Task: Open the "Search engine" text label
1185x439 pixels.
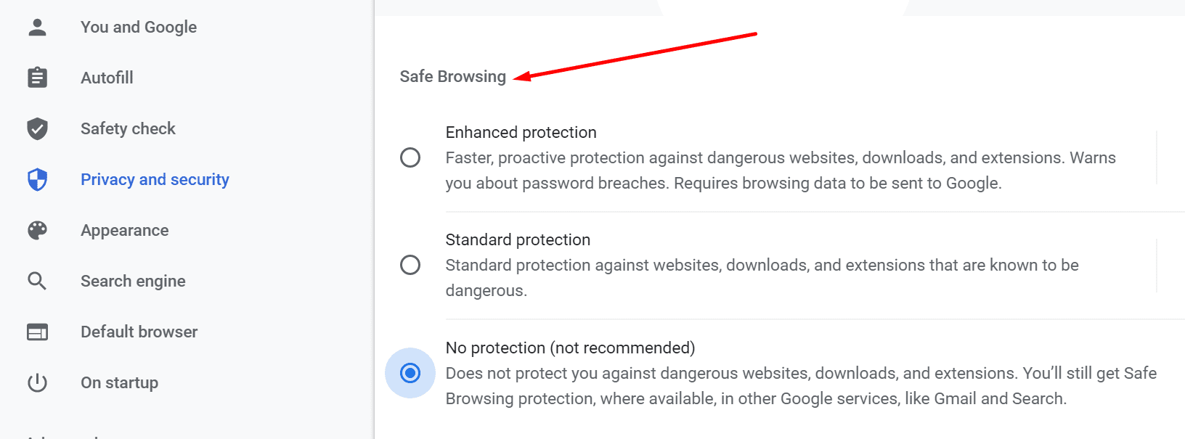Action: point(133,281)
